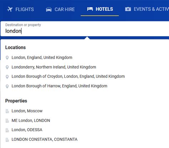Image resolution: width=169 pixels, height=148 pixels.
Task: Select LONDON CONSTANTA, CONSTANTA property
Action: [45, 139]
